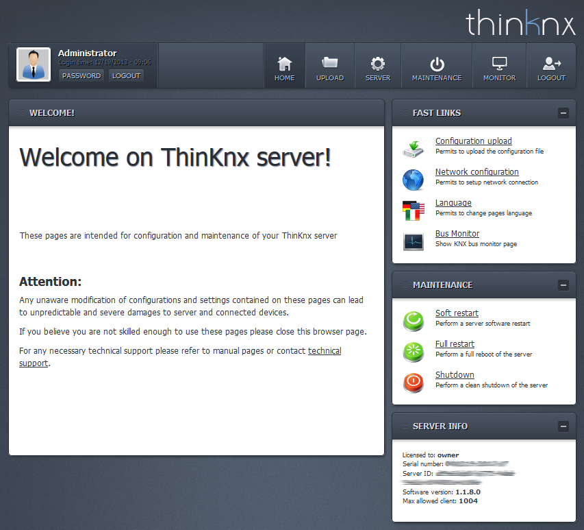Click the Network configuration globe icon
The width and height of the screenshot is (584, 530).
tap(413, 180)
